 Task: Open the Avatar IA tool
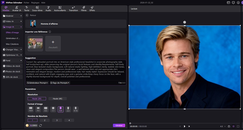17,9
